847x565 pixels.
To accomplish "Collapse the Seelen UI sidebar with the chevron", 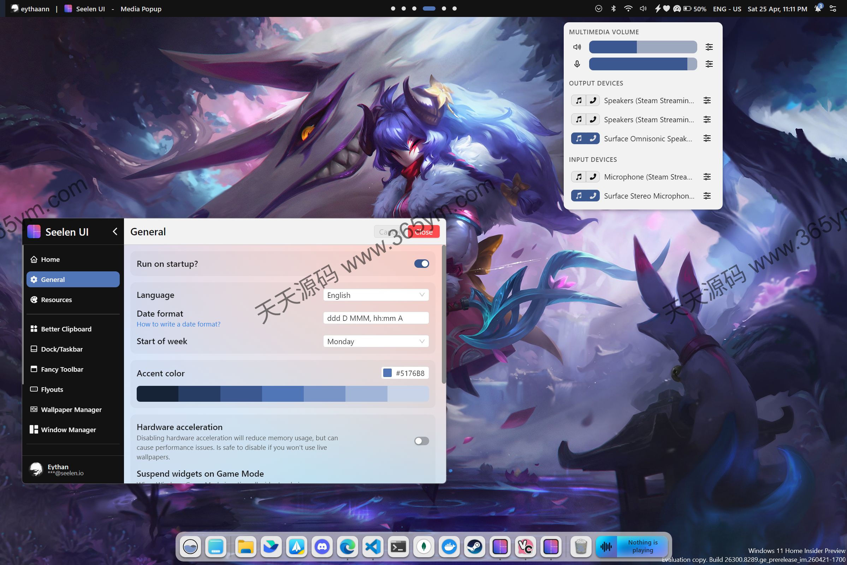I will click(115, 232).
